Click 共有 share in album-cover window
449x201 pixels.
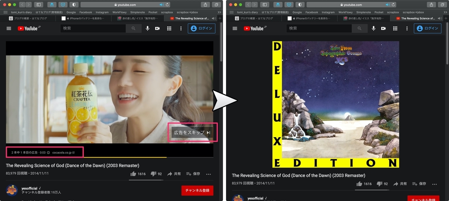click(x=400, y=183)
